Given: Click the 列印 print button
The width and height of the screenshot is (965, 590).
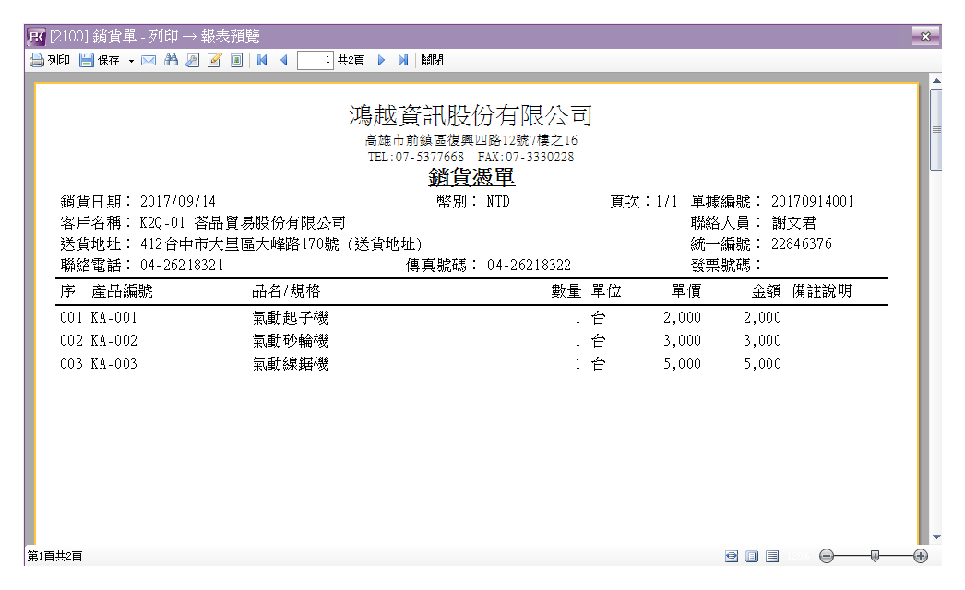Looking at the screenshot, I should tap(50, 60).
